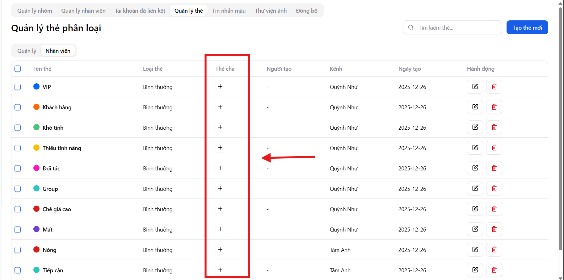Image resolution: width=564 pixels, height=280 pixels.
Task: Click the edit icon for VIP tag
Action: pos(475,86)
